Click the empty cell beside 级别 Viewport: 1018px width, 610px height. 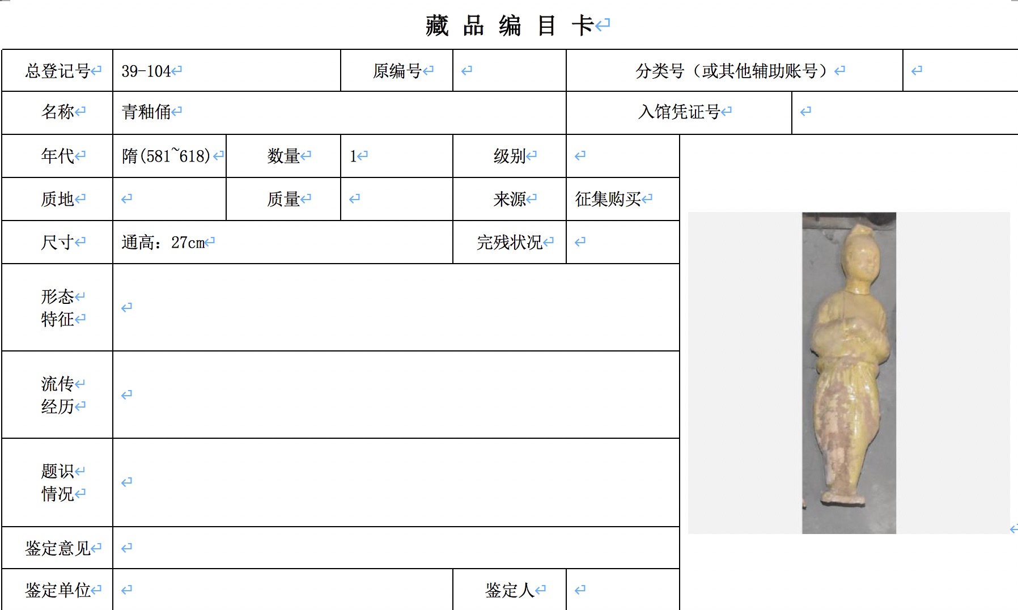point(623,155)
